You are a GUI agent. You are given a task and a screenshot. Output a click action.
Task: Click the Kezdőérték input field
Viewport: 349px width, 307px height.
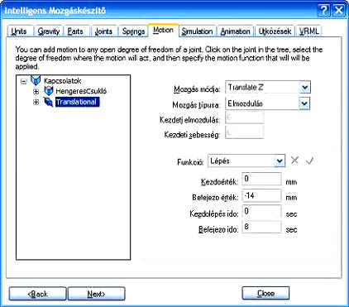[261, 180]
